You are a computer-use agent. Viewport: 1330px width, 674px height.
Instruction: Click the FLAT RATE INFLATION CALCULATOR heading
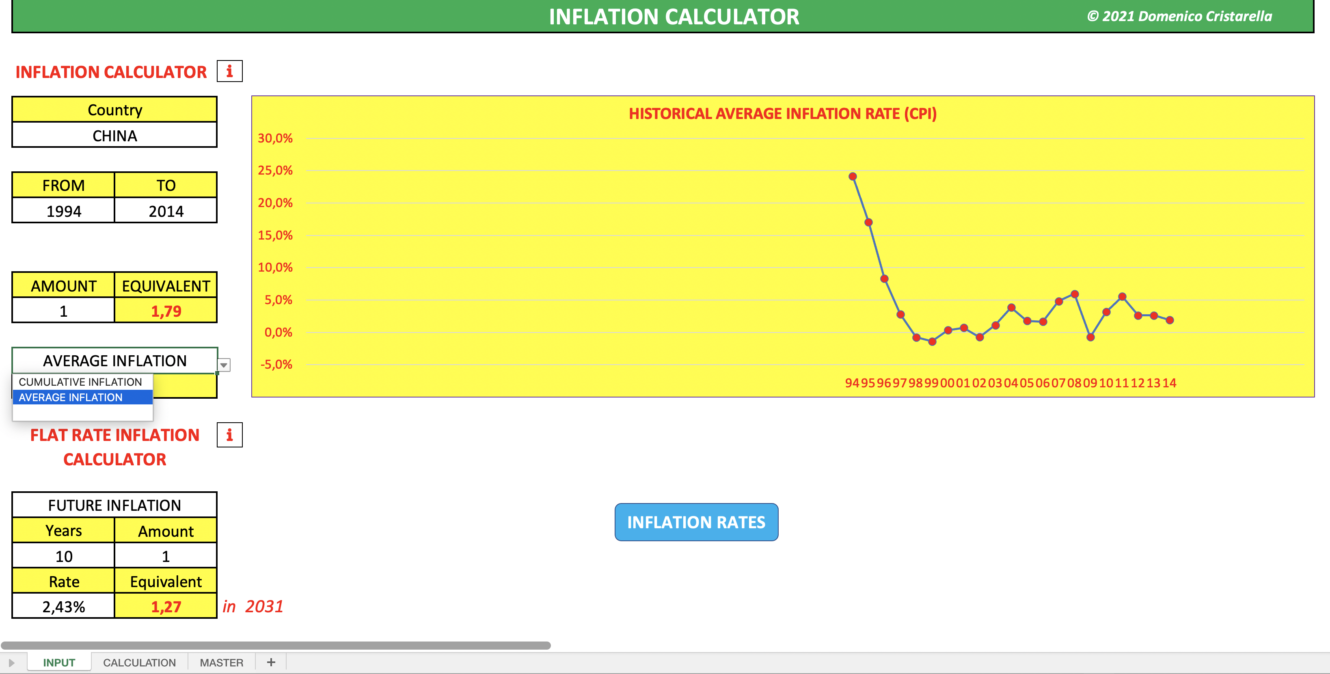point(114,447)
